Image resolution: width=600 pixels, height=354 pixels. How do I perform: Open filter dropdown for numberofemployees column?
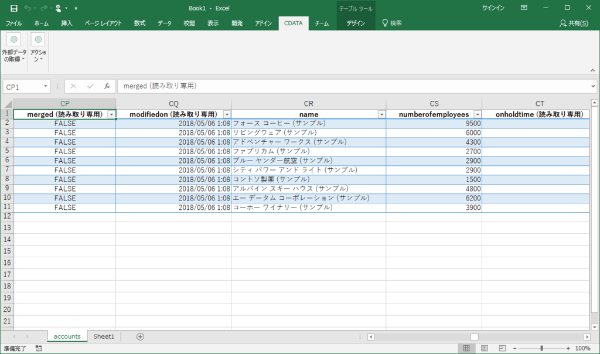point(478,114)
